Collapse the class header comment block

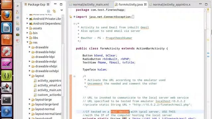pyautogui.click(x=74, y=24)
